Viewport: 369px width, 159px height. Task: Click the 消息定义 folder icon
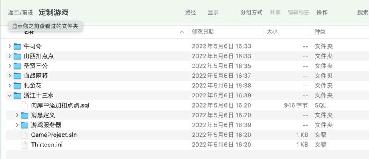25,115
